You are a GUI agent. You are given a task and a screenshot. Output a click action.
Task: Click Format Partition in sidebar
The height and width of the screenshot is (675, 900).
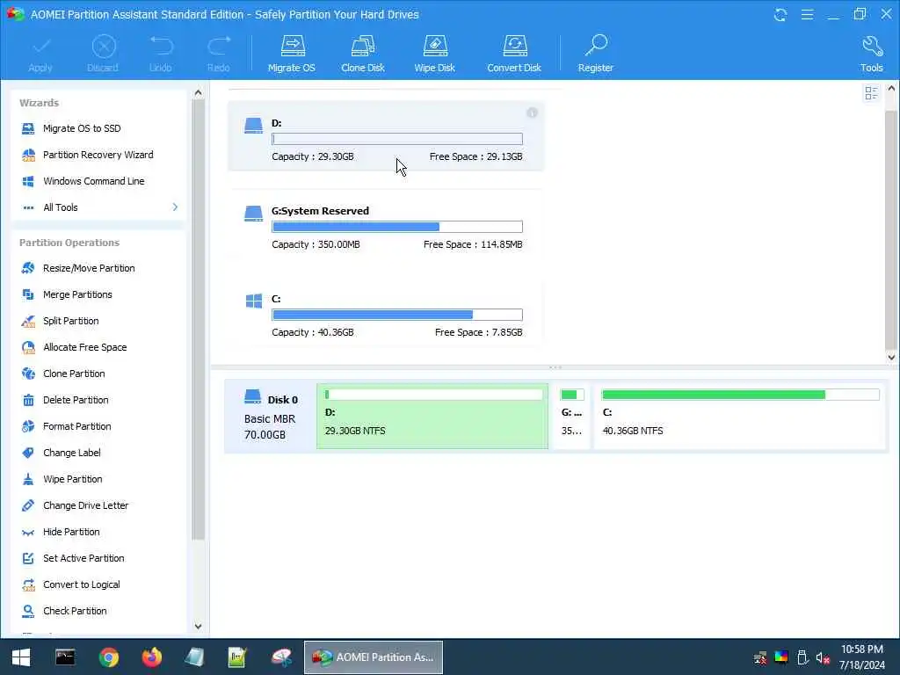click(x=77, y=426)
